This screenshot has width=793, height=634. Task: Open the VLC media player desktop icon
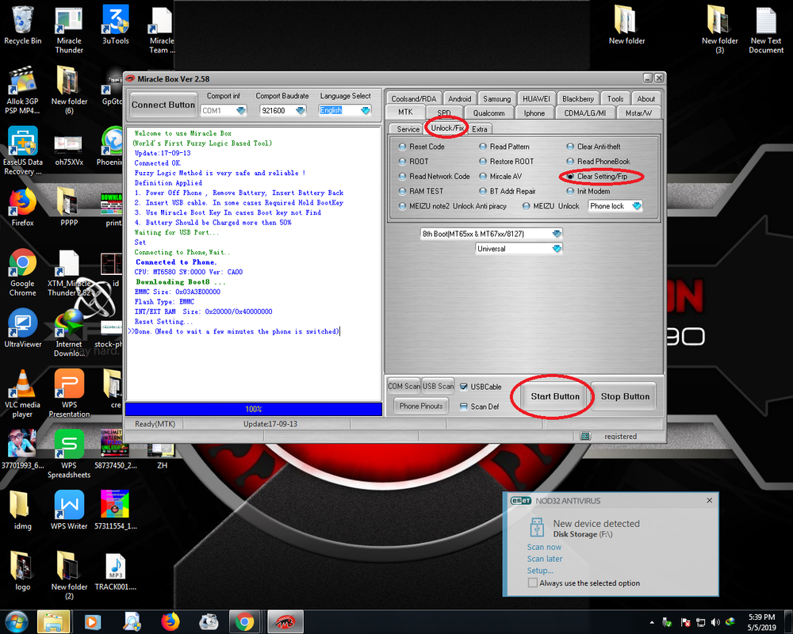click(x=22, y=393)
